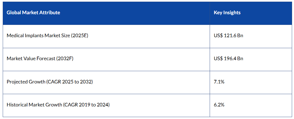Select the '7.1%' growth value
This screenshot has width=294, height=119.
coord(219,82)
